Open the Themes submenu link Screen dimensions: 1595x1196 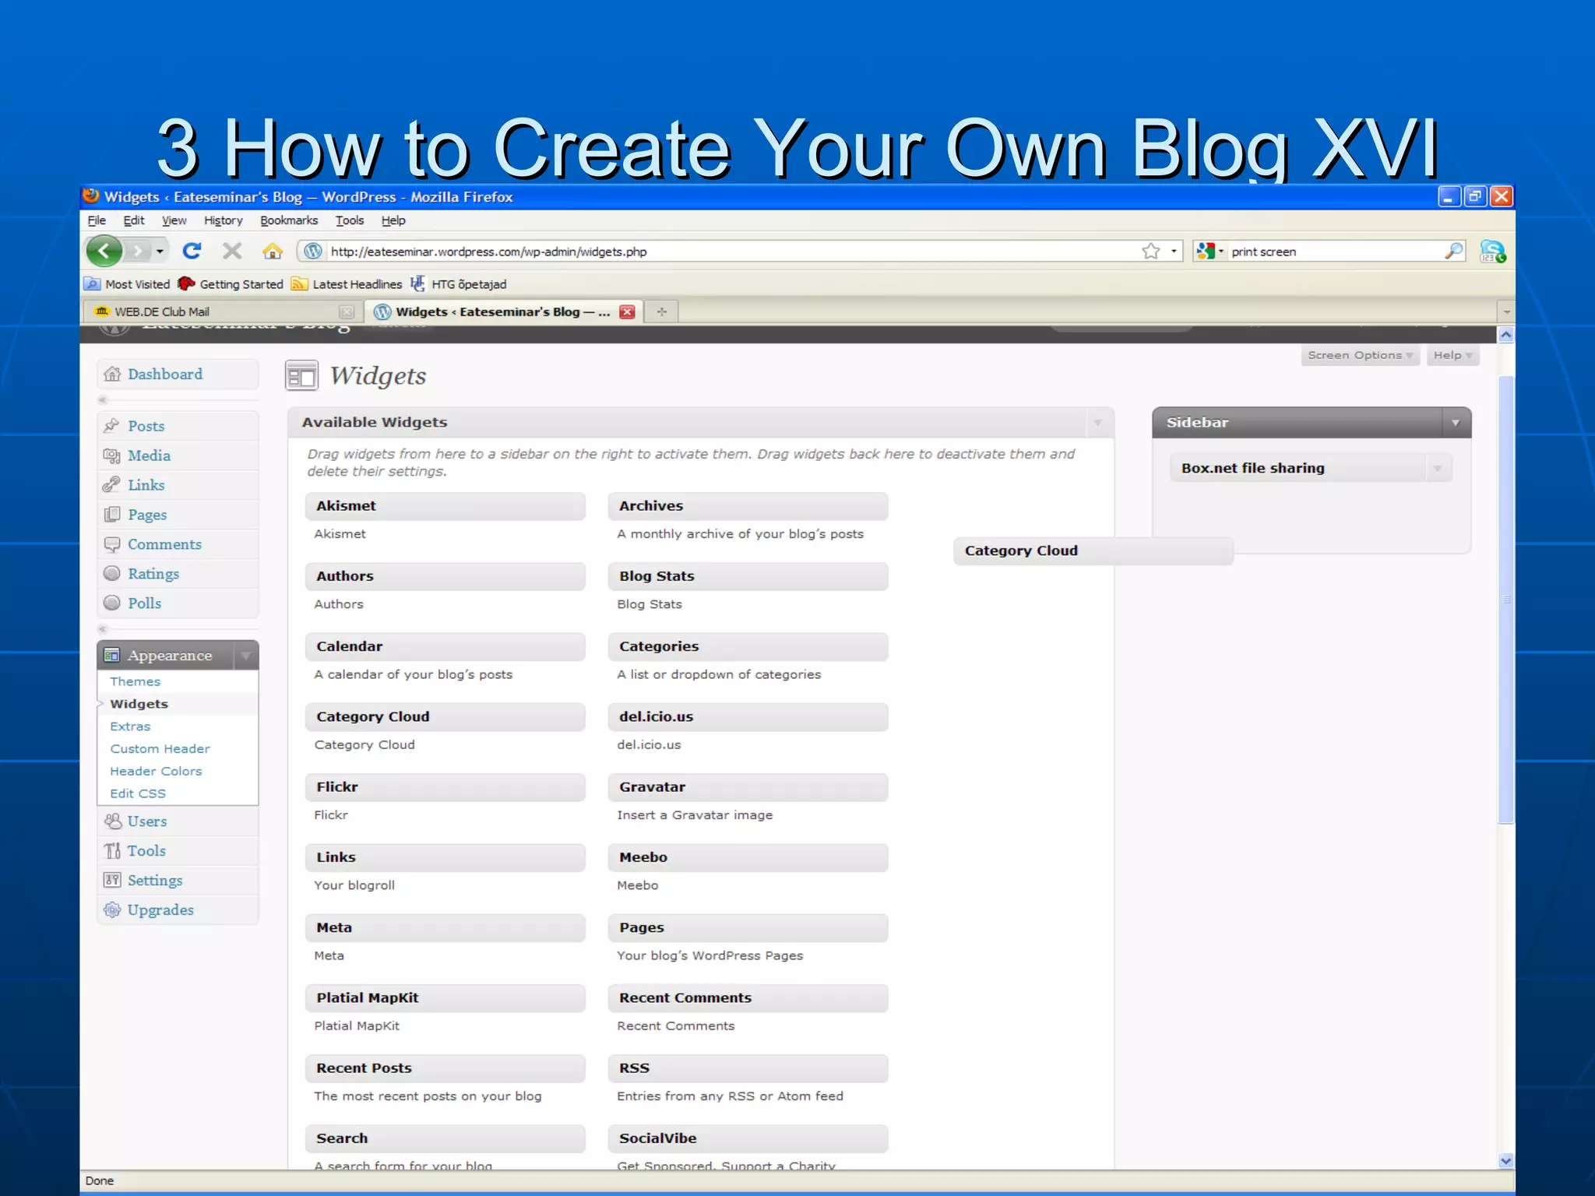tap(135, 681)
